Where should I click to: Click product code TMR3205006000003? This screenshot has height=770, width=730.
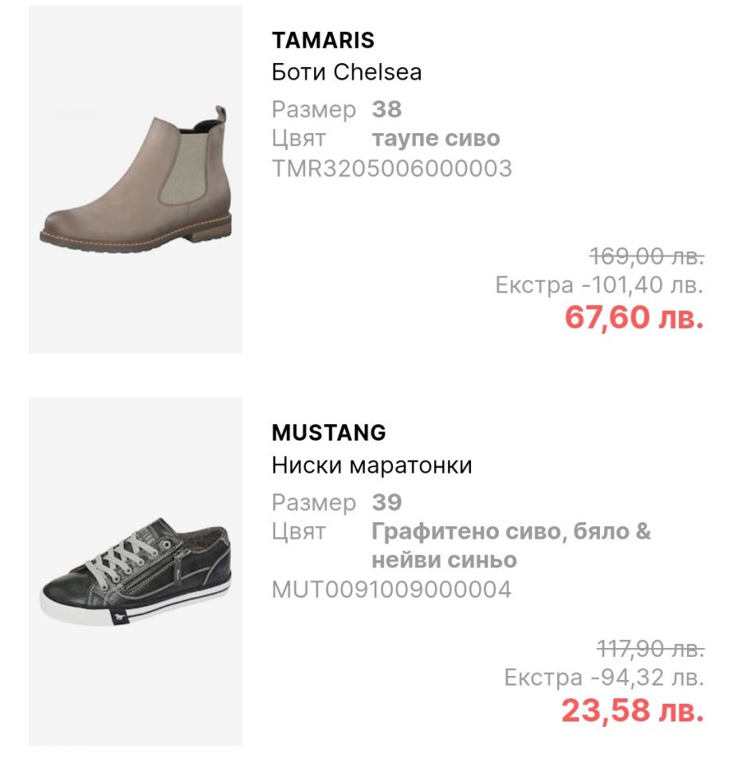[x=391, y=168]
